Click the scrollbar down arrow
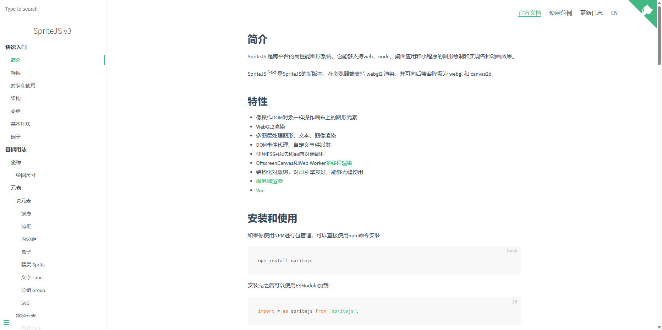662x330 pixels. [x=659, y=327]
